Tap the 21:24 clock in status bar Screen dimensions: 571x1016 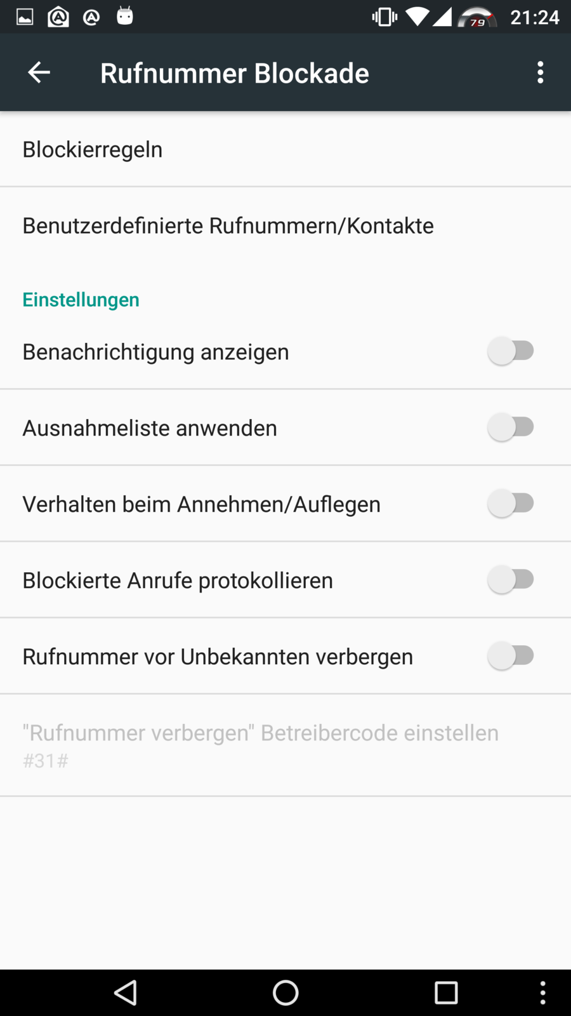click(534, 17)
